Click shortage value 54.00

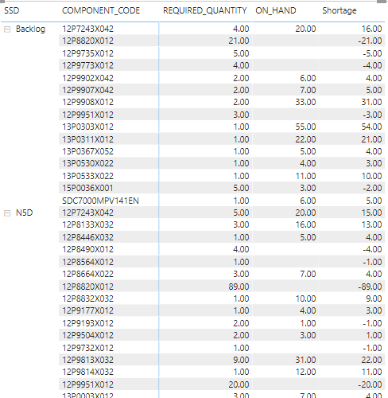371,127
